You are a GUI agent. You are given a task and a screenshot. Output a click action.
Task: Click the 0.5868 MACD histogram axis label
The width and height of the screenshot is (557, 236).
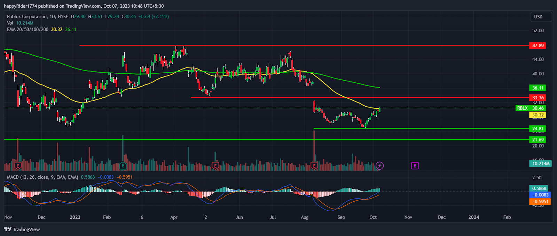[538, 188]
